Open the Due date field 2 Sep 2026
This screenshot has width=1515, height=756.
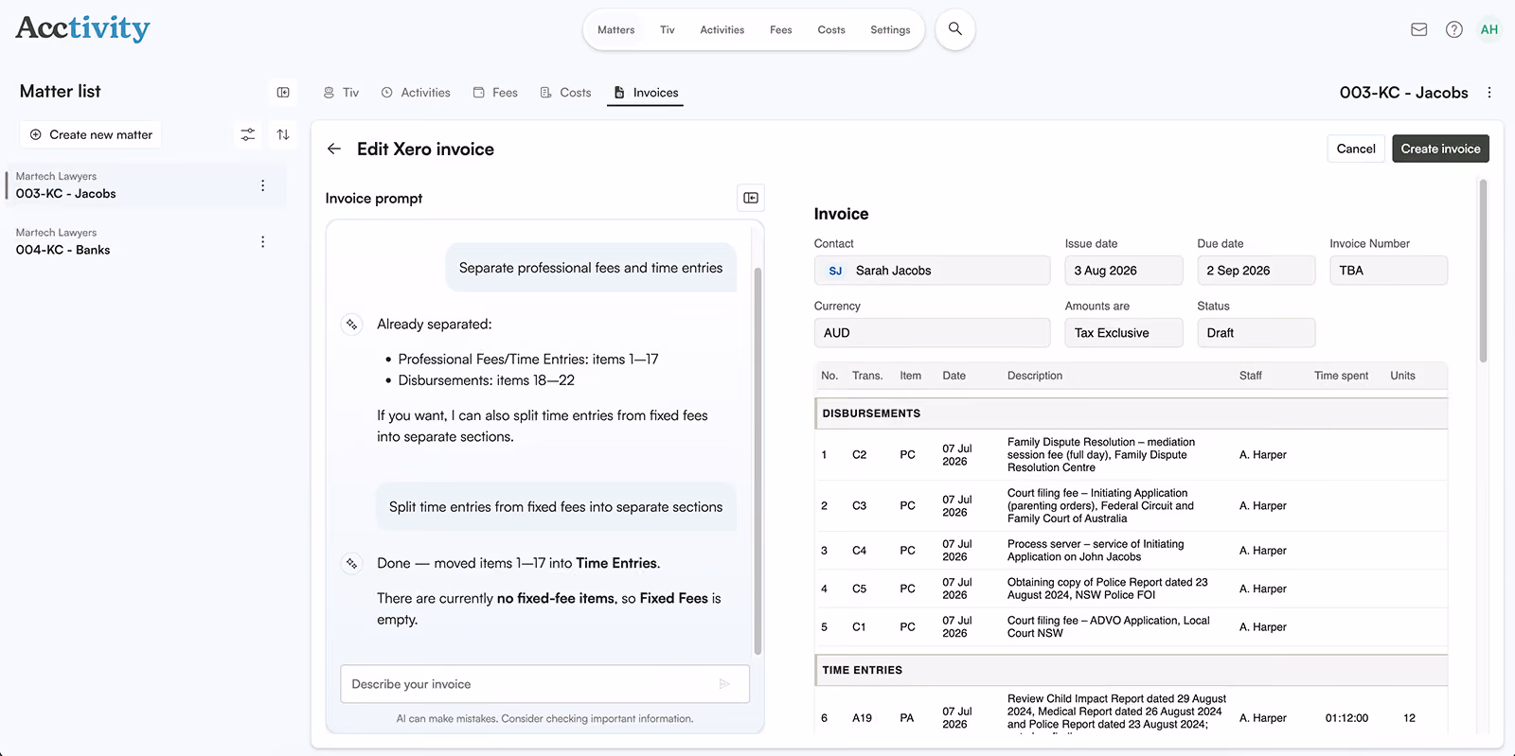tap(1256, 271)
